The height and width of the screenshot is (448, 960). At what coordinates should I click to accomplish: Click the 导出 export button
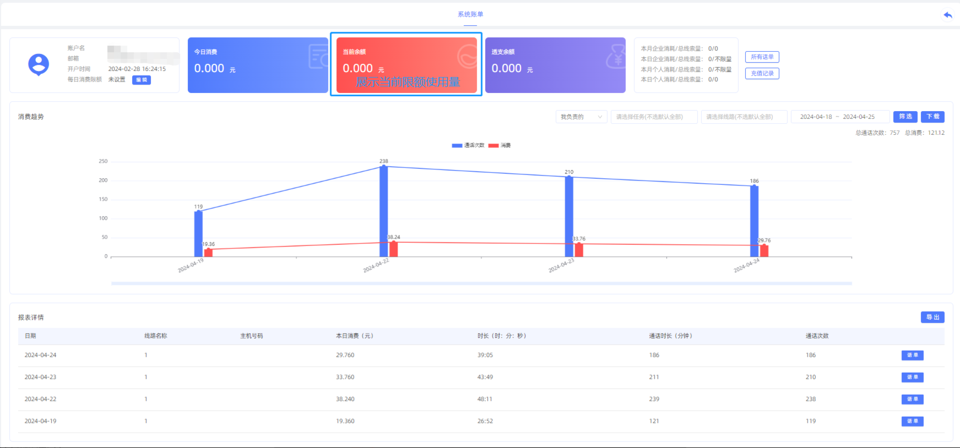(x=932, y=317)
